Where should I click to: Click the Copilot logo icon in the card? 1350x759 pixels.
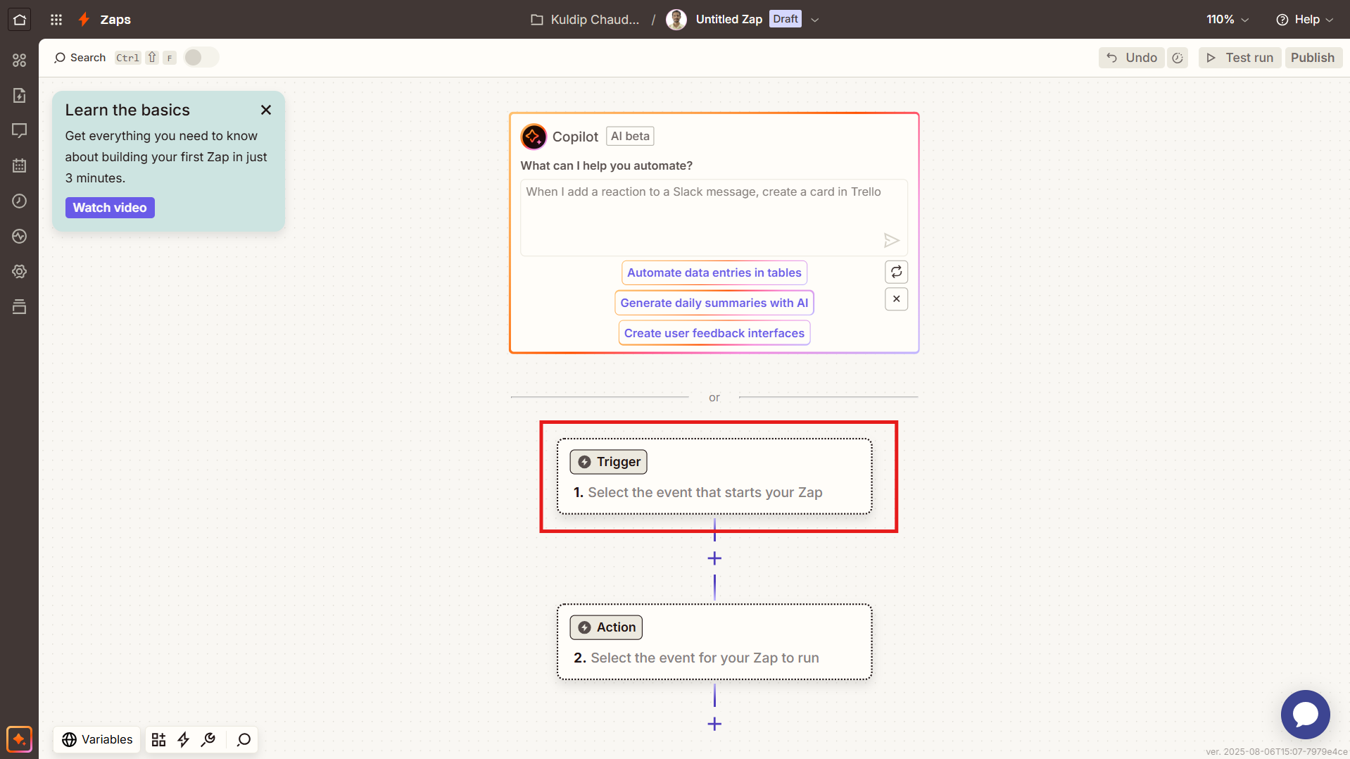(534, 137)
